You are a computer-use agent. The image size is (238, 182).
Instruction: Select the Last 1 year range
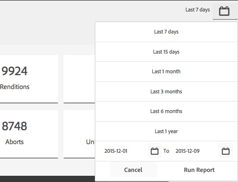coord(166,131)
